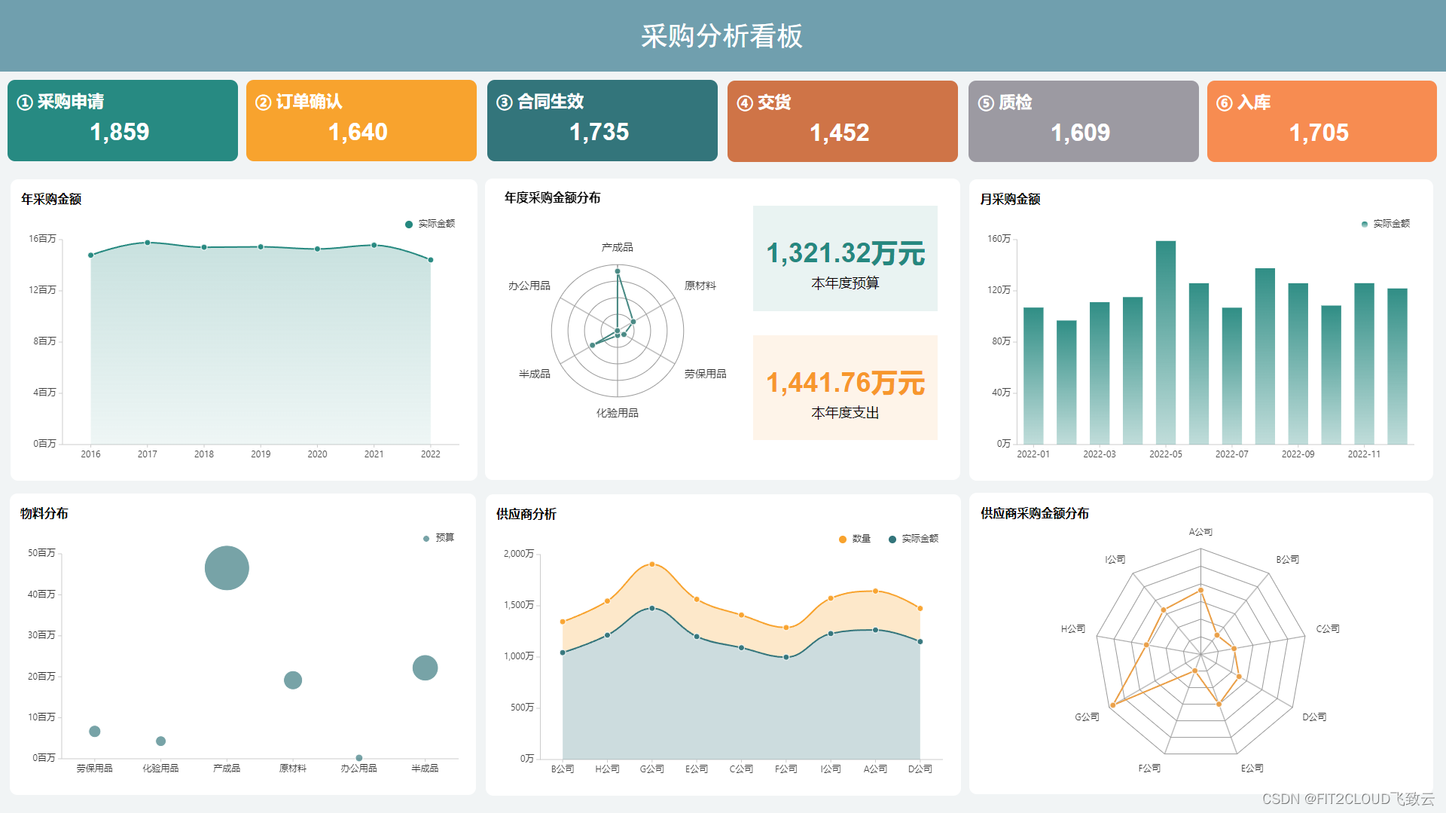Click the 本年度支出 KPI card

845,388
